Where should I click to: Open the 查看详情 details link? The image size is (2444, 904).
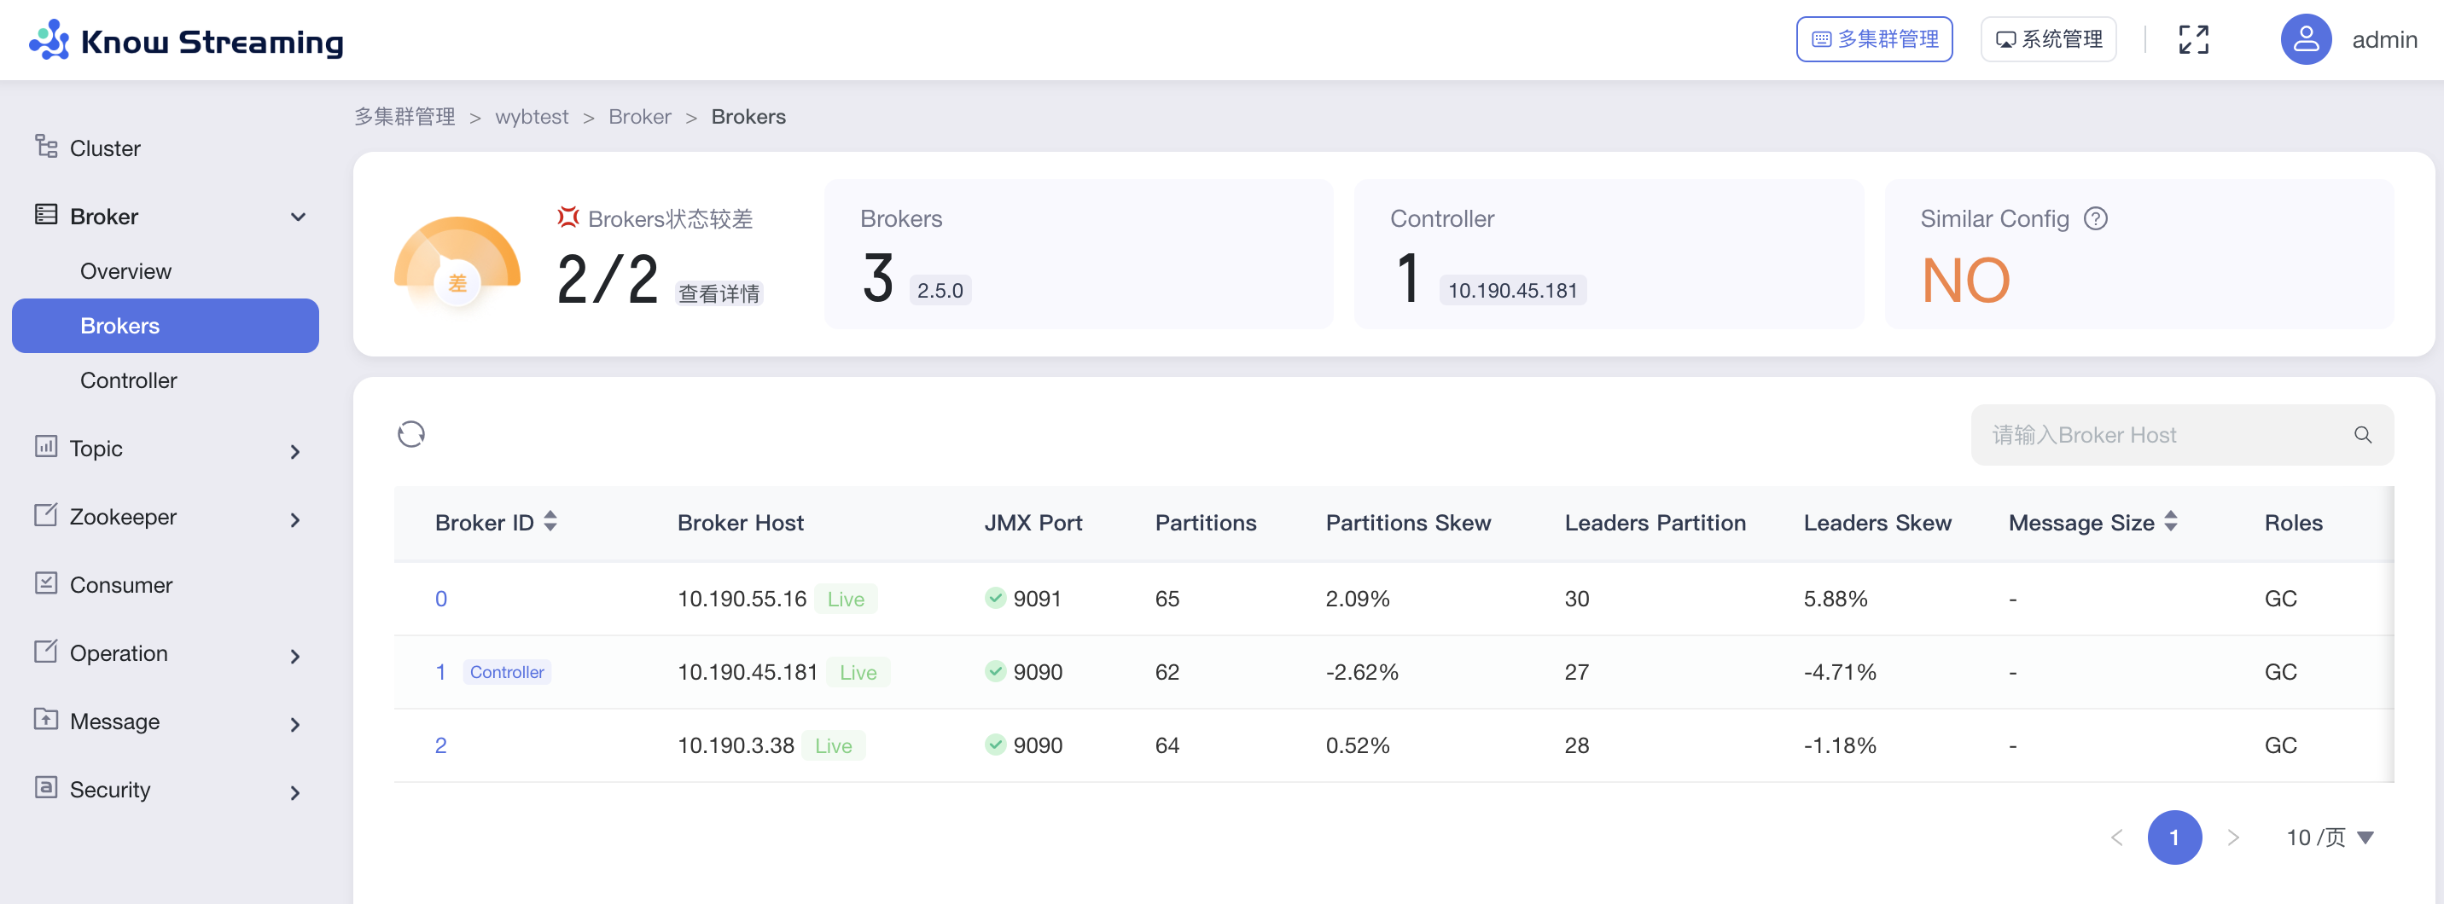[719, 293]
